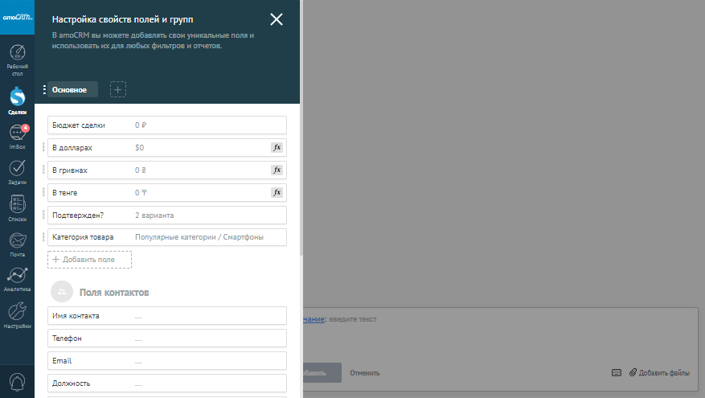Click the fx formula icon for В долларах
Screen dimensions: 705x398
[277, 148]
